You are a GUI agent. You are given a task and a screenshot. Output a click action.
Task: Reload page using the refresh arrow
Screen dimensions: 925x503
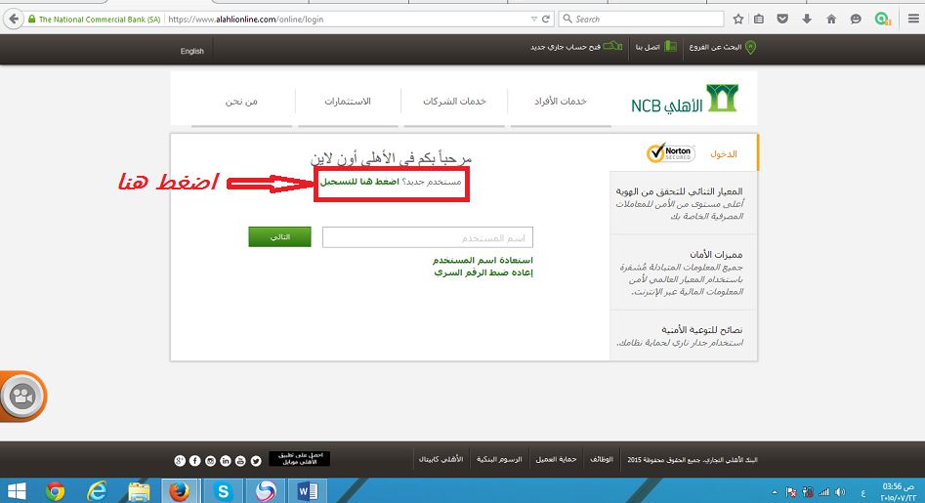545,19
